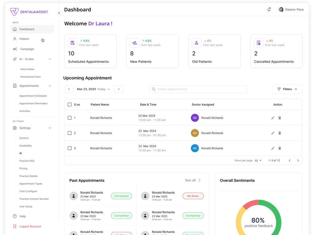The image size is (313, 235).
Task: Go to next table page
Action: click(x=298, y=160)
